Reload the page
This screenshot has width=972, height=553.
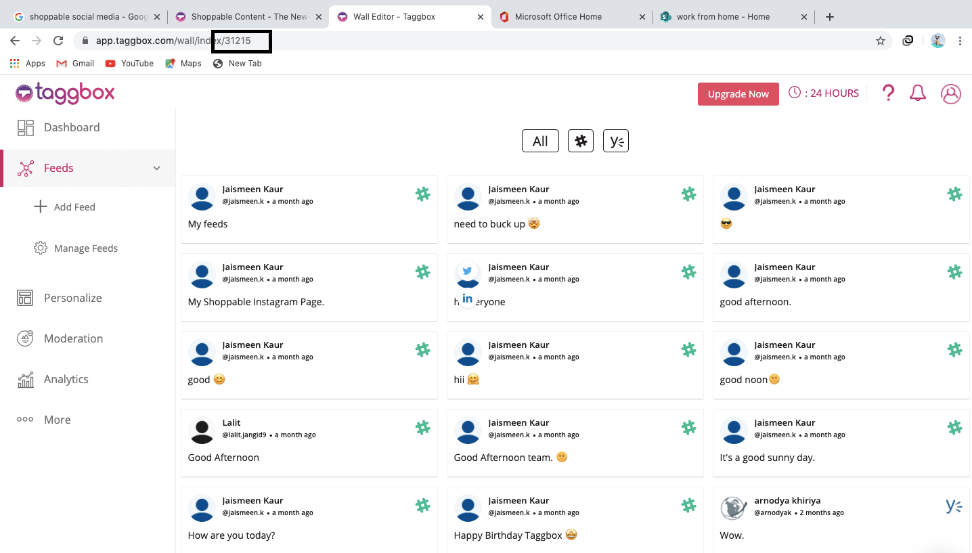(x=58, y=41)
